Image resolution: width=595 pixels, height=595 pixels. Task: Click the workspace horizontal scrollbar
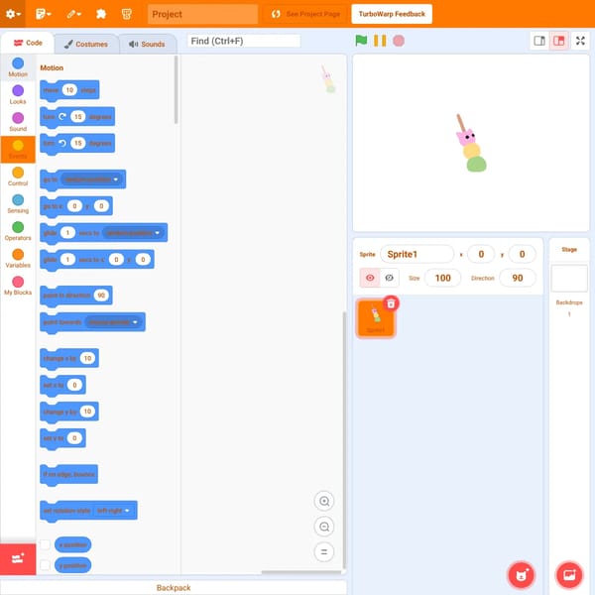pyautogui.click(x=301, y=572)
